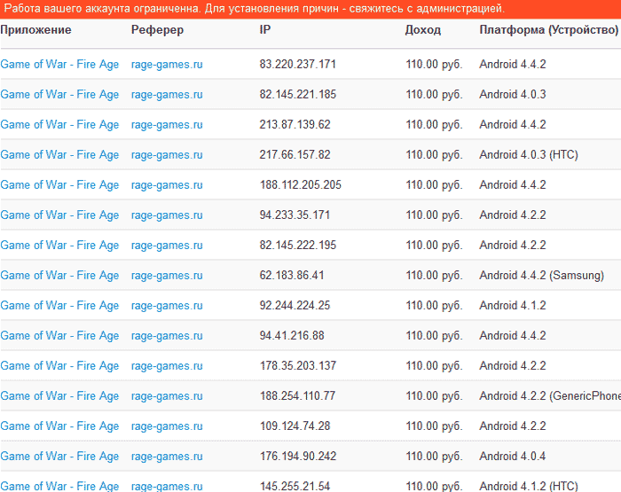Select IP address 217.66.157.82
621x492 pixels.
[295, 154]
